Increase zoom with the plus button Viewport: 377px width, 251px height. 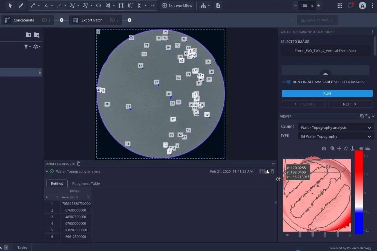(x=319, y=5)
